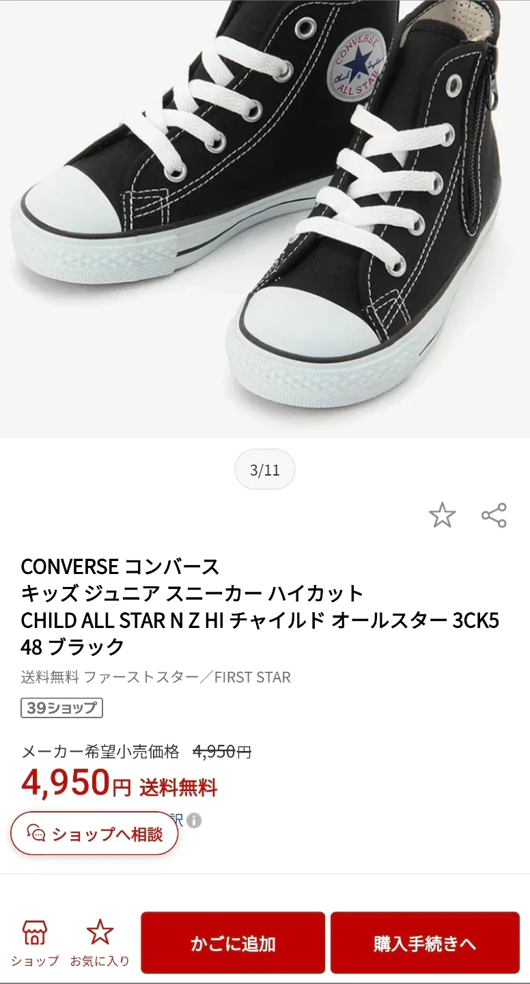Tap the ショップへ相談 text
This screenshot has width=530, height=984.
[x=107, y=834]
